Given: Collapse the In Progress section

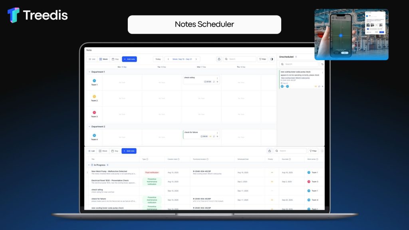Looking at the screenshot, I should point(89,165).
